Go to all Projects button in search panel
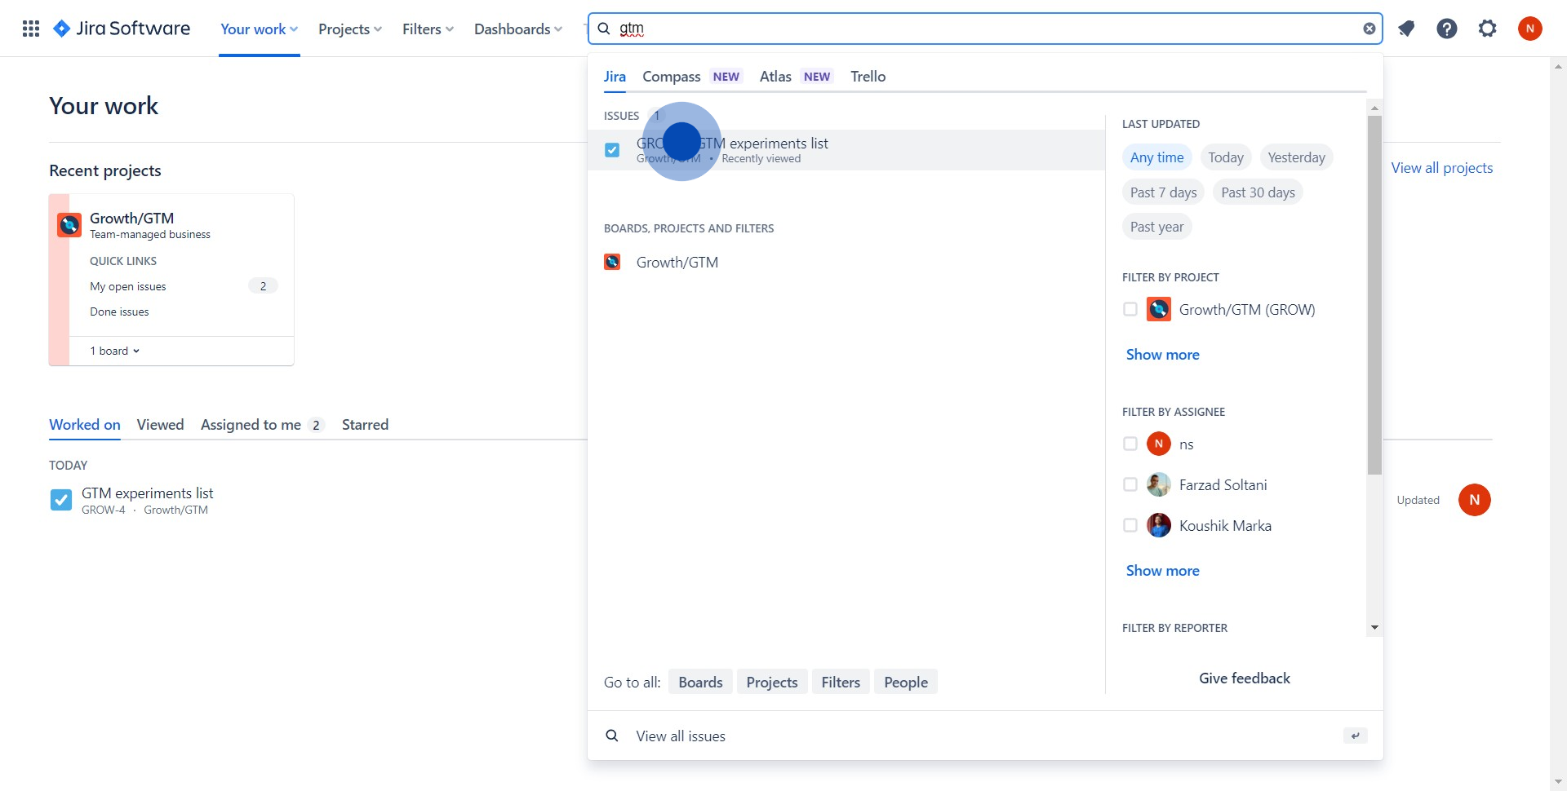 [x=772, y=682]
